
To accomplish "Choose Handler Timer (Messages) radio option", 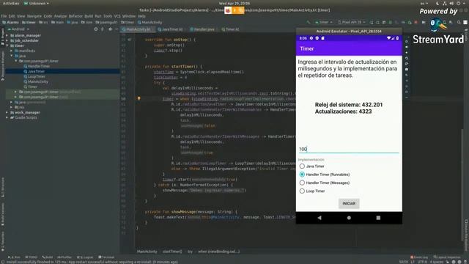I will pos(302,183).
